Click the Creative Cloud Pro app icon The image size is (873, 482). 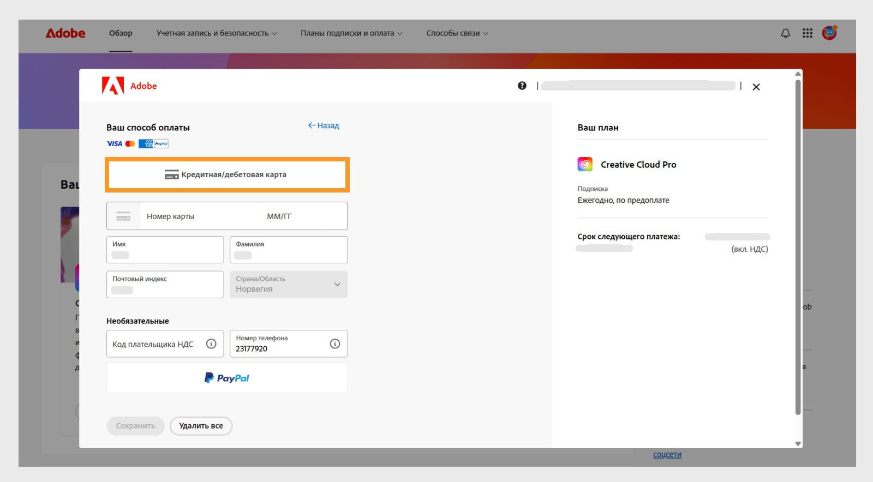[585, 164]
